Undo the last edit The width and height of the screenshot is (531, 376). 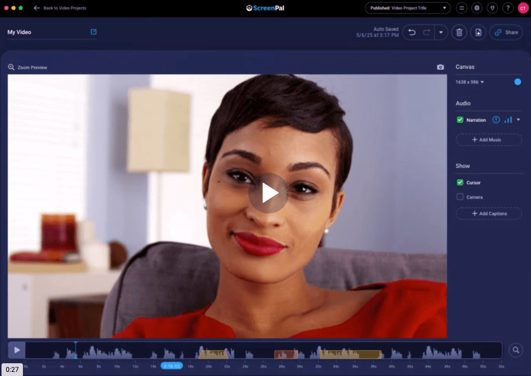(412, 33)
